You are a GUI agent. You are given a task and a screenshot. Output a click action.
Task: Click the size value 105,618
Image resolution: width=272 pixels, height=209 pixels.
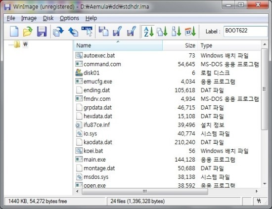(x=185, y=90)
